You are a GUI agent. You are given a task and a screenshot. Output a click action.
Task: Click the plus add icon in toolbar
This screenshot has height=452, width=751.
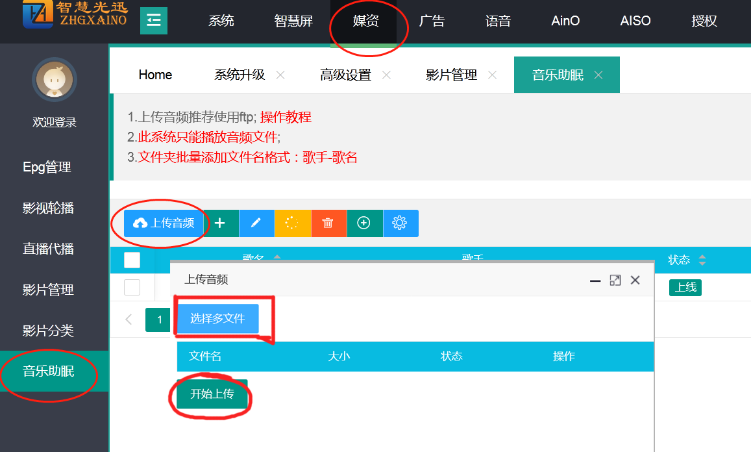(220, 223)
